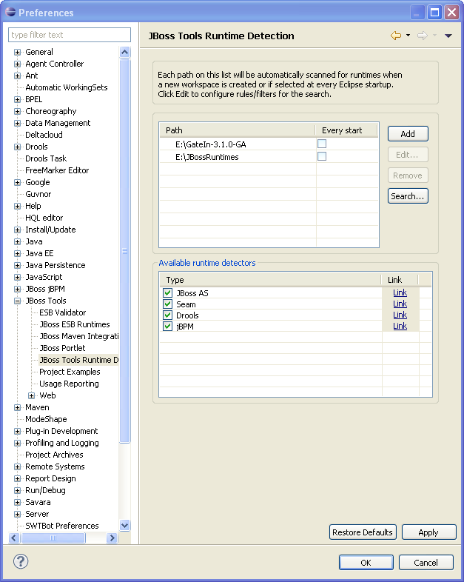Click the Search... button
This screenshot has height=582, width=464.
pyautogui.click(x=408, y=196)
